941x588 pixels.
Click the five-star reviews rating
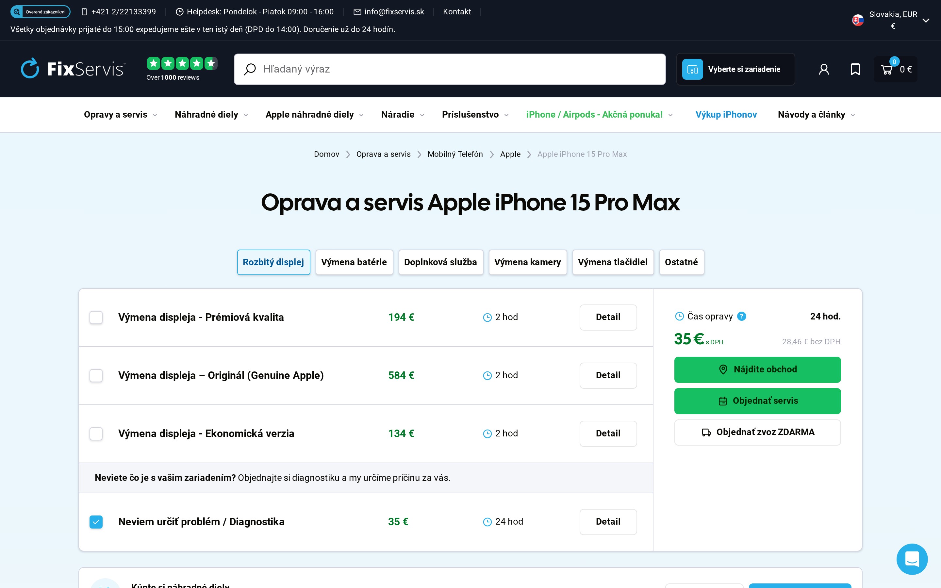point(182,63)
